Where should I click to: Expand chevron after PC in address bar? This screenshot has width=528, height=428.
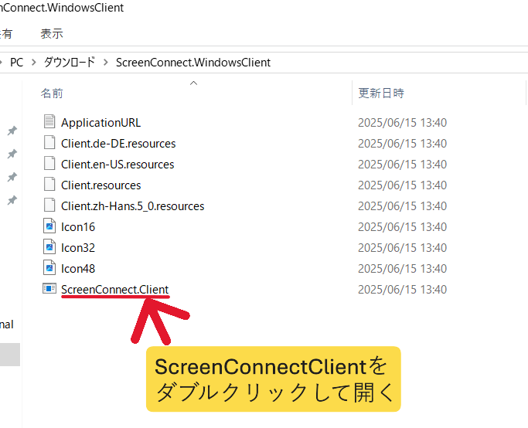(x=34, y=63)
